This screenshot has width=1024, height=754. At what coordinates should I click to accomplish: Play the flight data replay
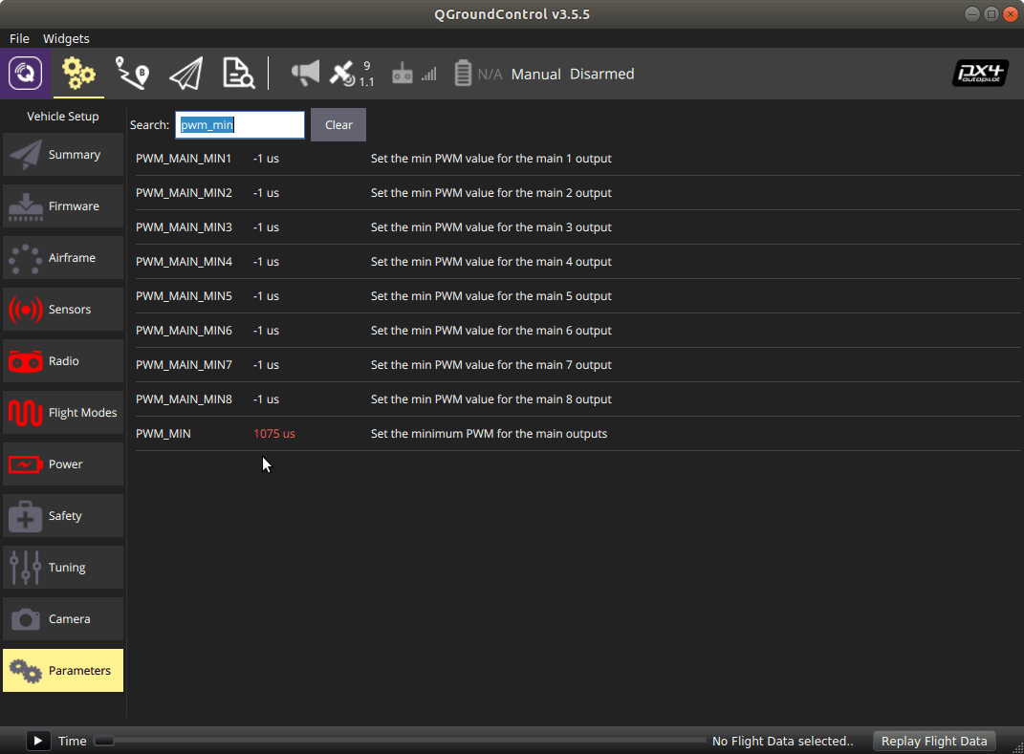[x=38, y=741]
